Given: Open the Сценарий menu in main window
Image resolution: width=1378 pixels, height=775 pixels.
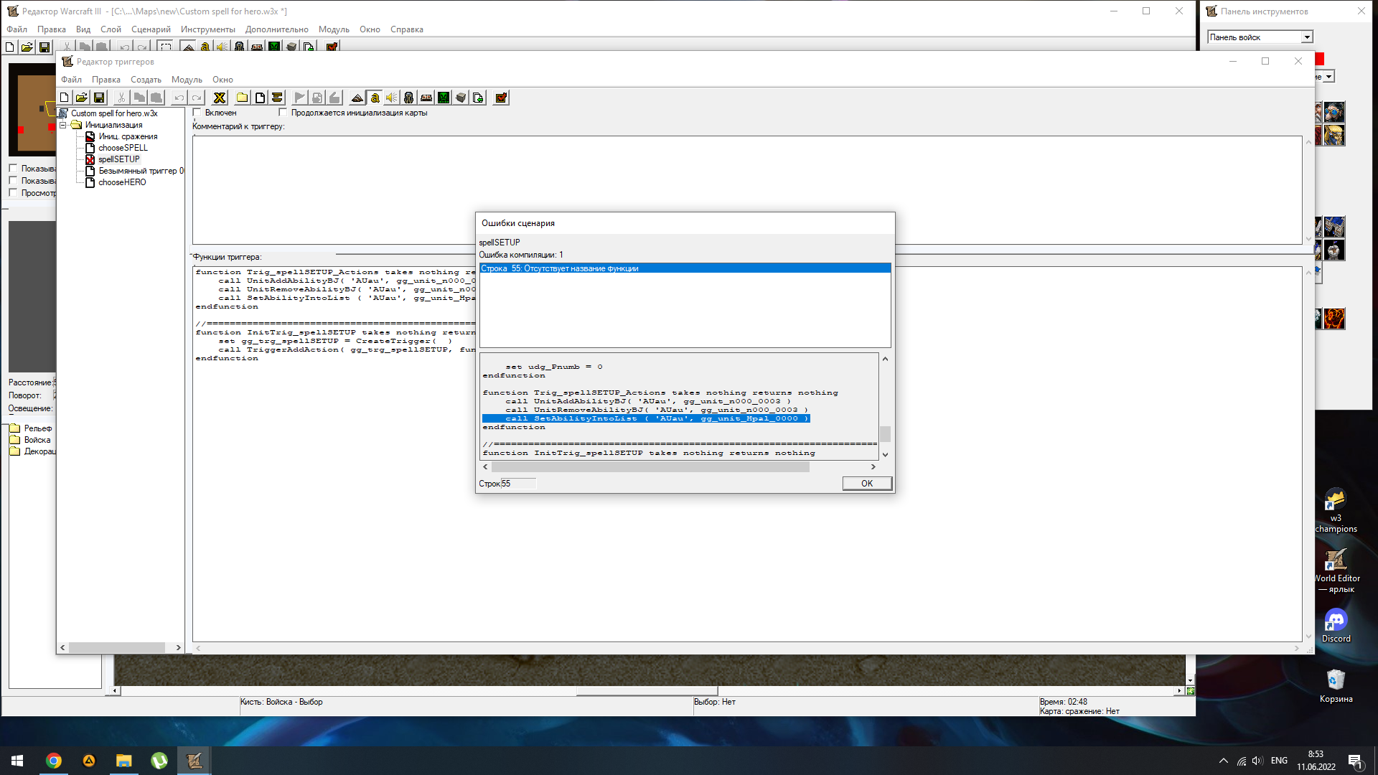Looking at the screenshot, I should 151,29.
